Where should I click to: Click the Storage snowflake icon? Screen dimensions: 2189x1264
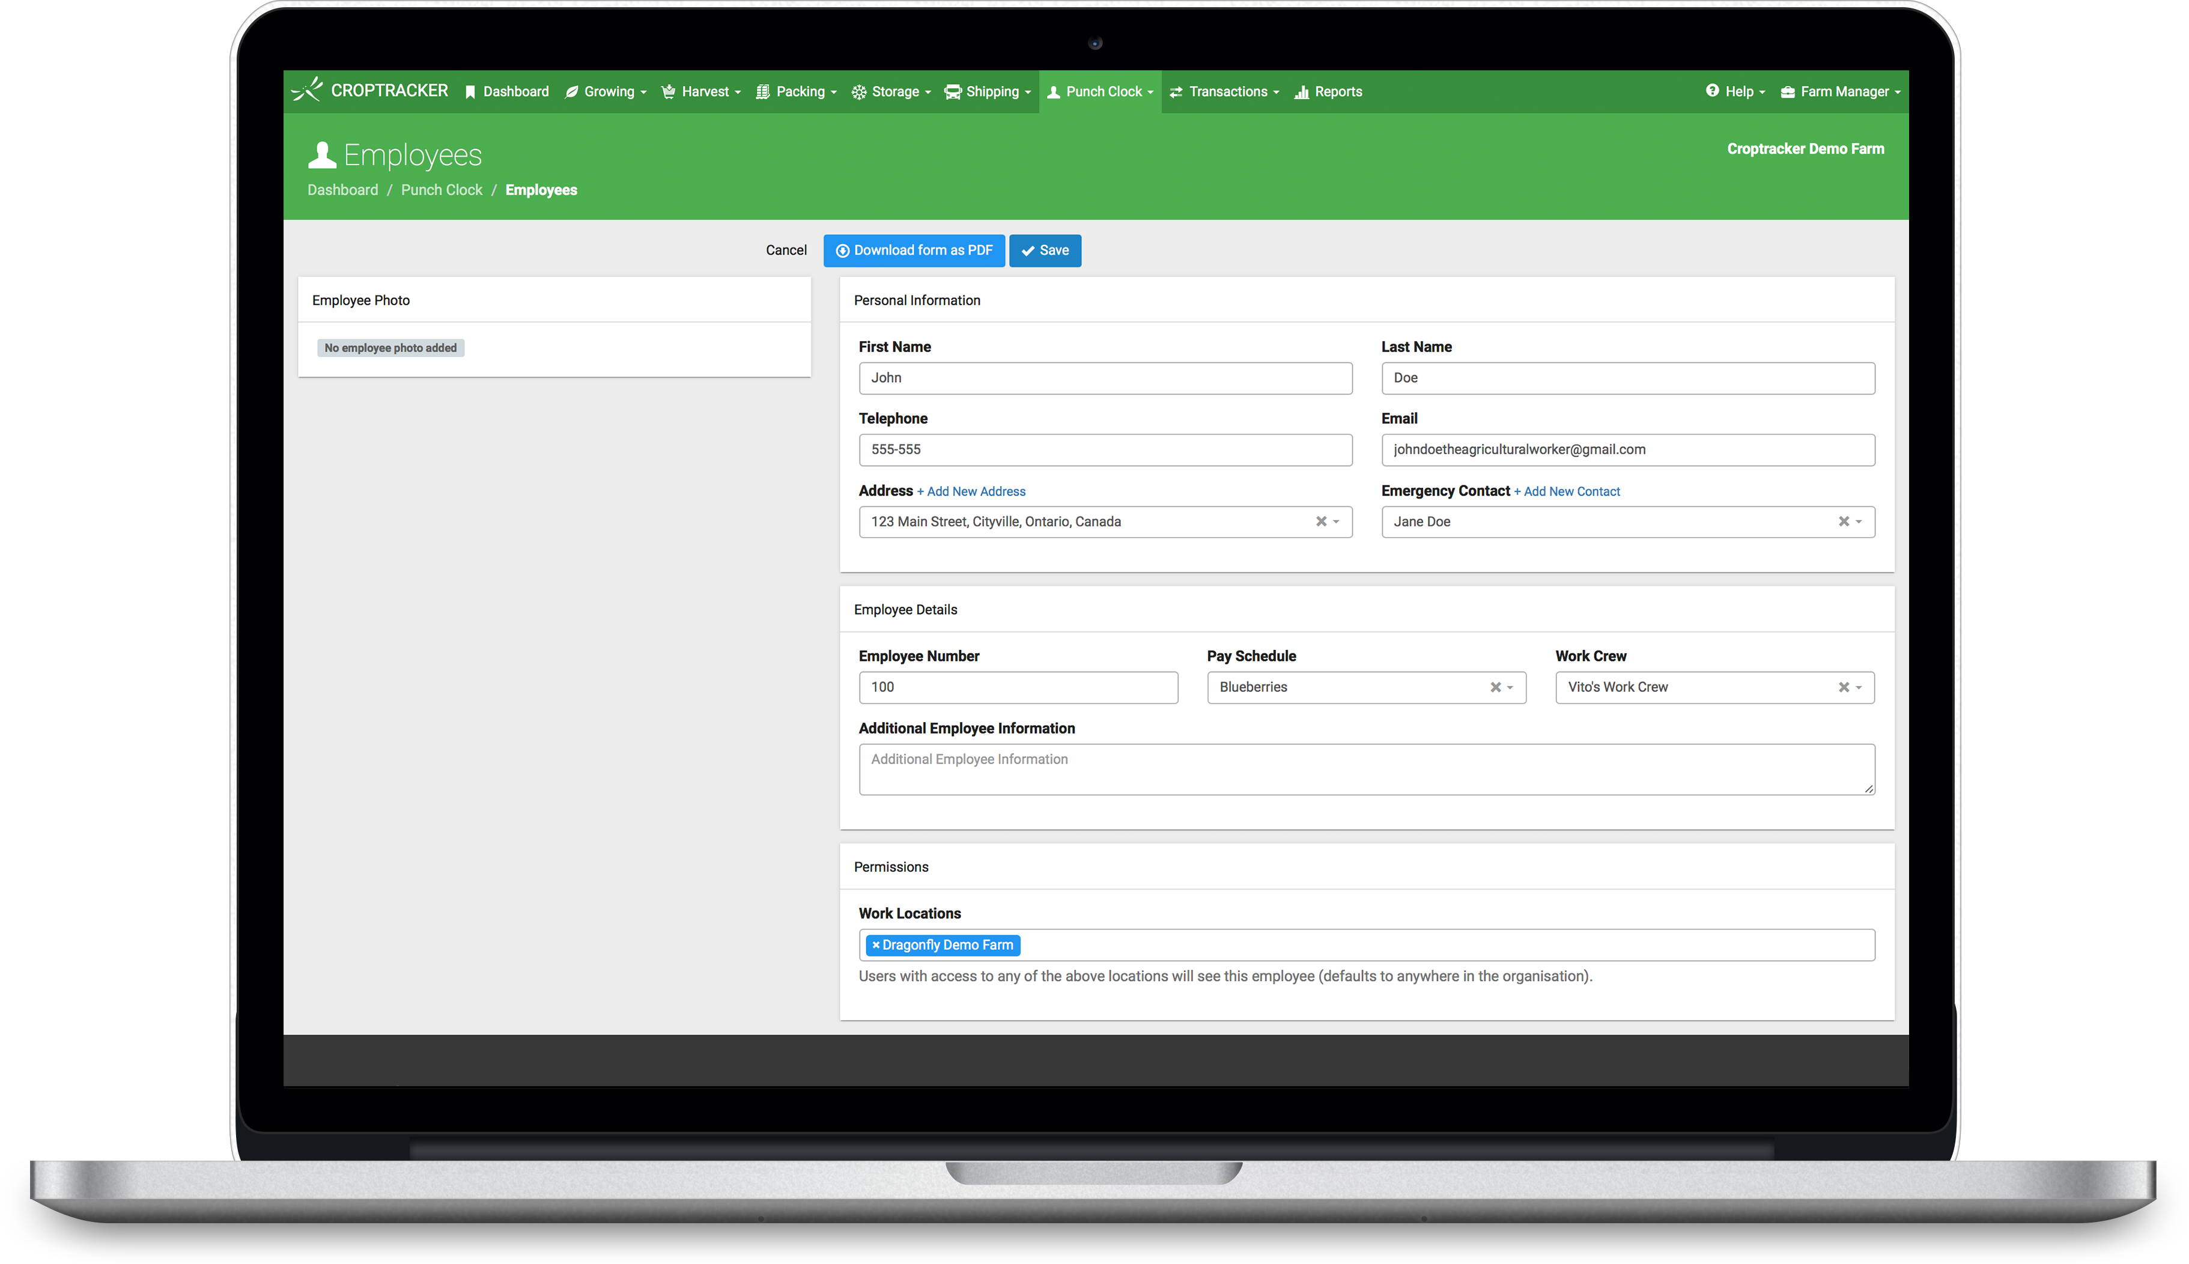coord(858,92)
